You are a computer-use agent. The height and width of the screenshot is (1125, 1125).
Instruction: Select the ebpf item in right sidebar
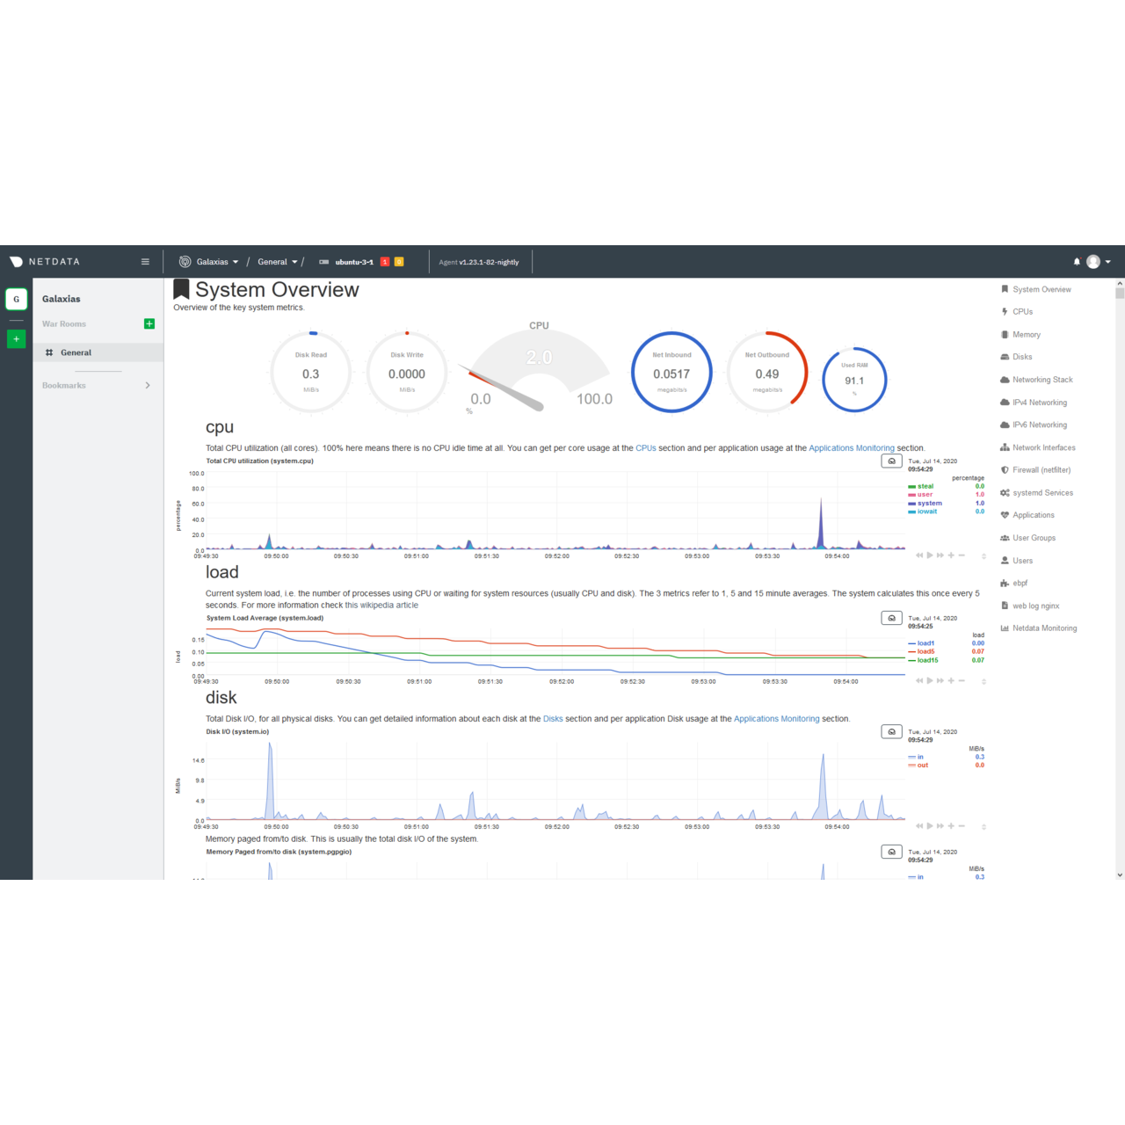[1019, 583]
